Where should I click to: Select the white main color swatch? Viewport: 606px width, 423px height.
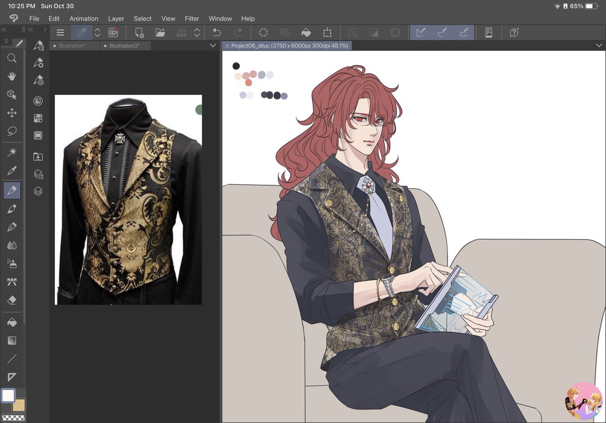tap(8, 395)
